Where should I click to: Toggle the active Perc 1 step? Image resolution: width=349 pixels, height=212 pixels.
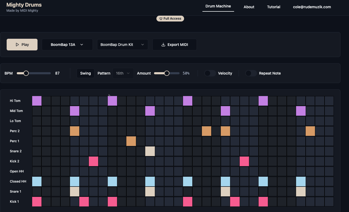click(131, 141)
